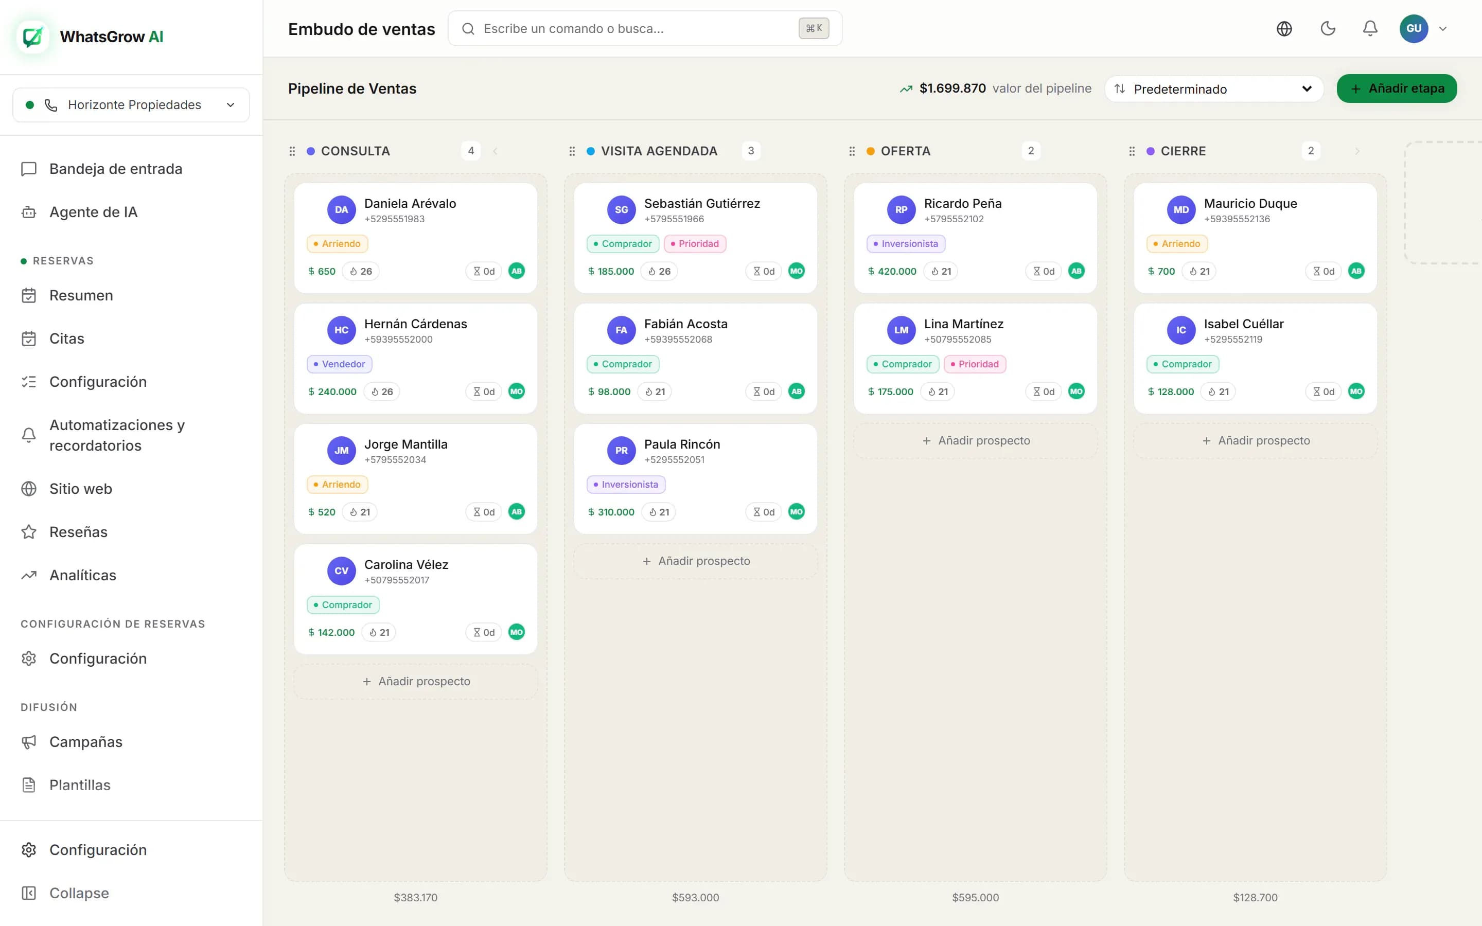Click 0d timer chip on Jorge Mantilla

[484, 512]
